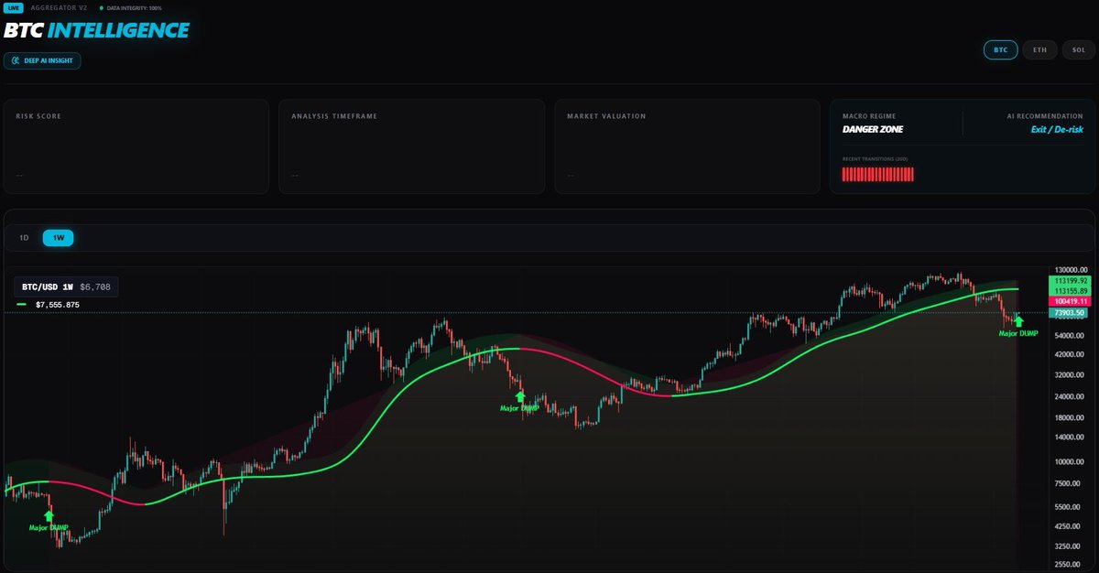Click the Major DUMP arrow beside 73903.50 tag
The image size is (1099, 573).
click(1018, 322)
